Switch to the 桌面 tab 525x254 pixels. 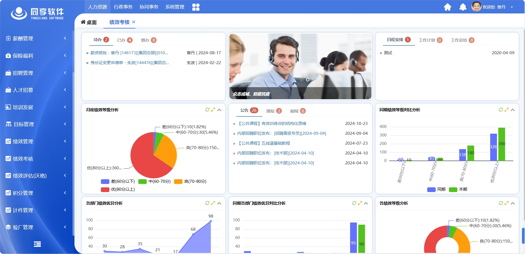(89, 22)
